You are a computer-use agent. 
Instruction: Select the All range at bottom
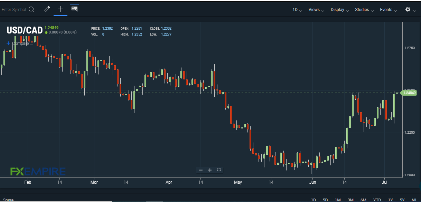click(414, 200)
